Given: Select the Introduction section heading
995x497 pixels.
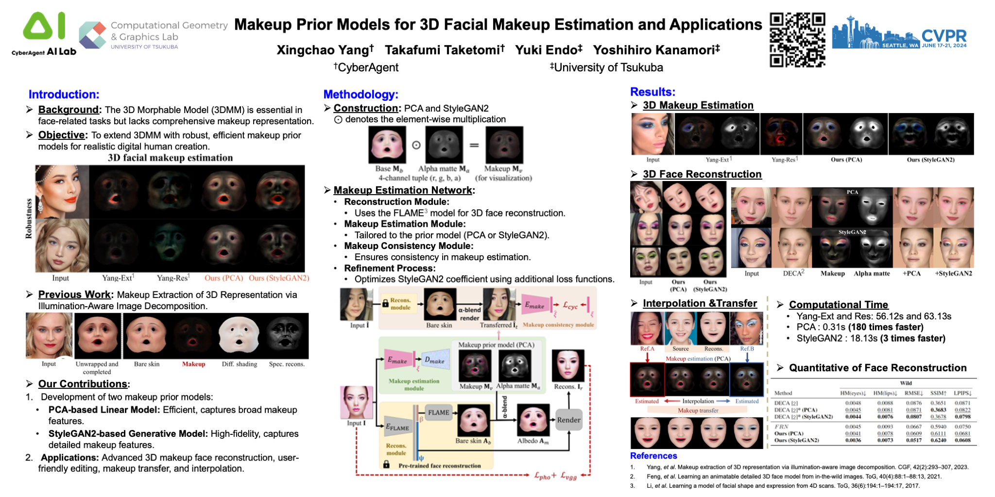Looking at the screenshot, I should 64,95.
